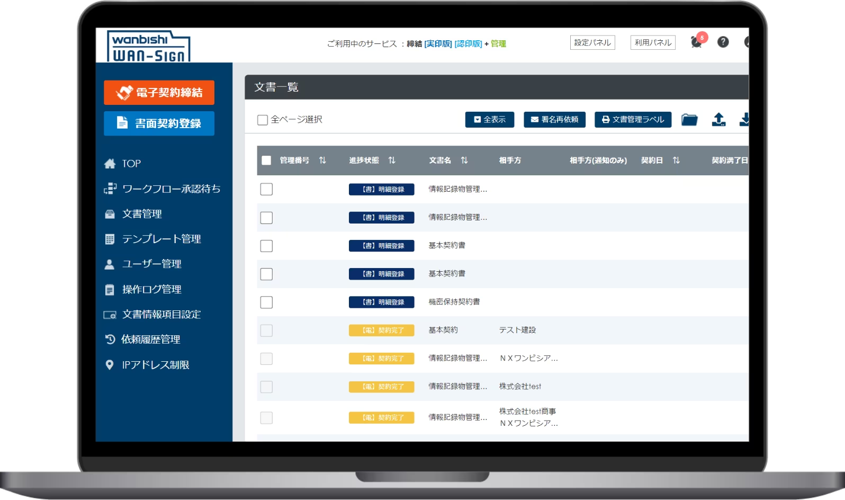Click the 依頼履歴管理 history icon
This screenshot has height=500, width=845.
click(110, 339)
